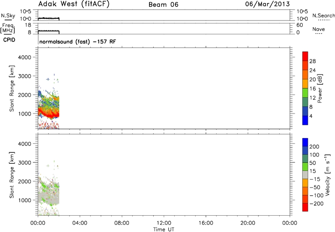Click the '4000' tick on power panel
The width and height of the screenshot is (335, 232).
pos(25,57)
